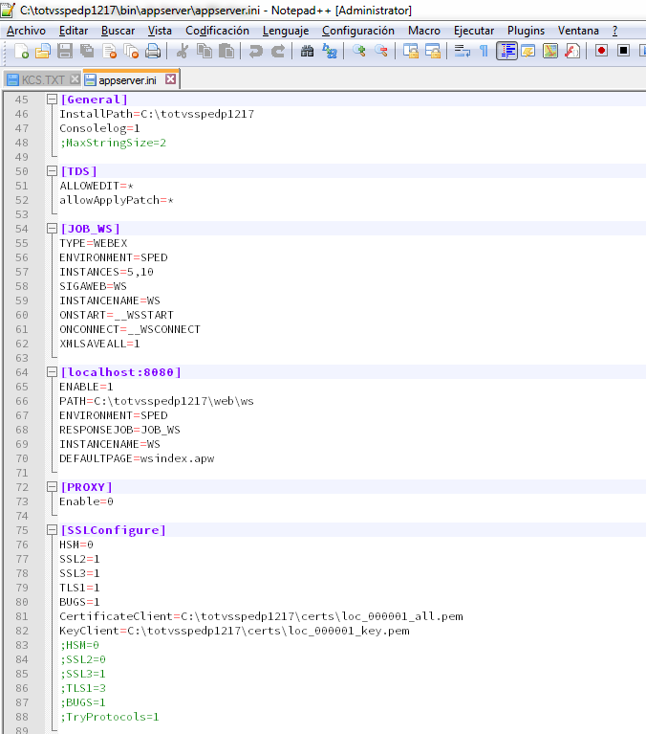
Task: Toggle Show All Characters pilcrow icon
Action: [484, 51]
